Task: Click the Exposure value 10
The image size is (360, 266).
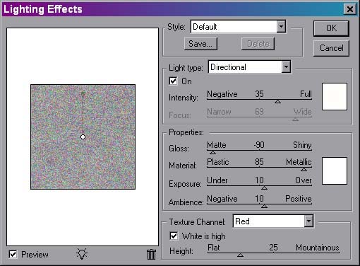Action: (259, 180)
